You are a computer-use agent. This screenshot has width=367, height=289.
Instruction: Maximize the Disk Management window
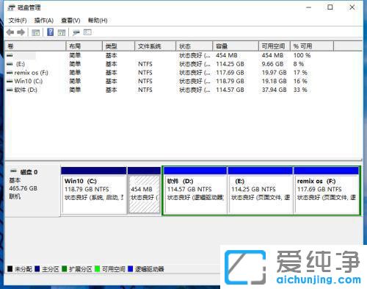[330, 7]
